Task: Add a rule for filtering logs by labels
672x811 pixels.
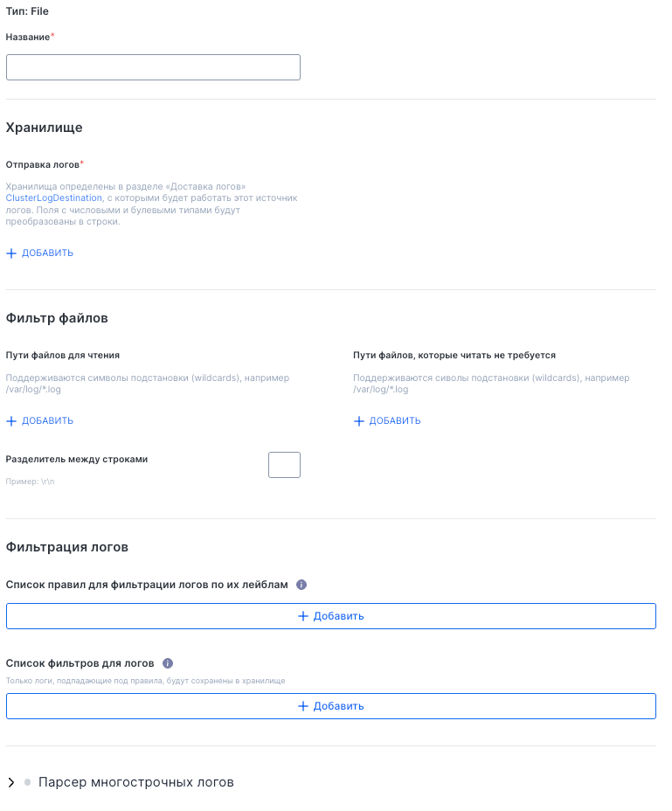Action: click(x=331, y=616)
